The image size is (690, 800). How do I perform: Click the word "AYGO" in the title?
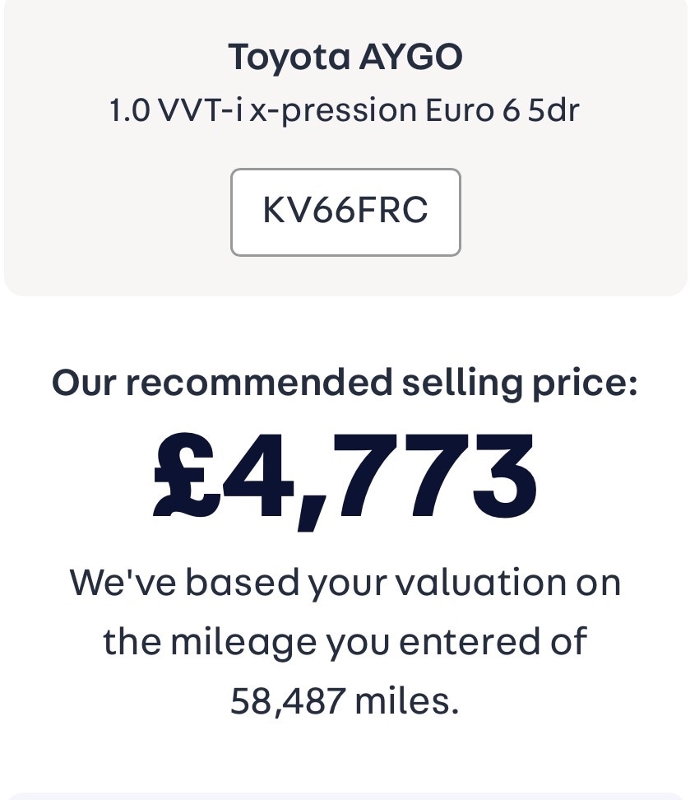pos(410,57)
